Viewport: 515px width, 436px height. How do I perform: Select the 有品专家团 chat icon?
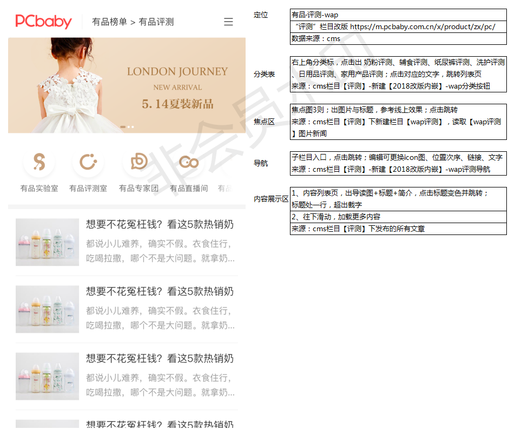coord(138,162)
